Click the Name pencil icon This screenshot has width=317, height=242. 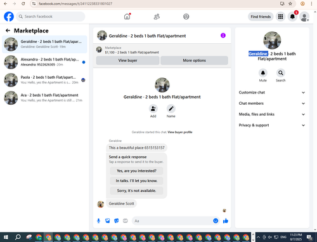point(171,109)
